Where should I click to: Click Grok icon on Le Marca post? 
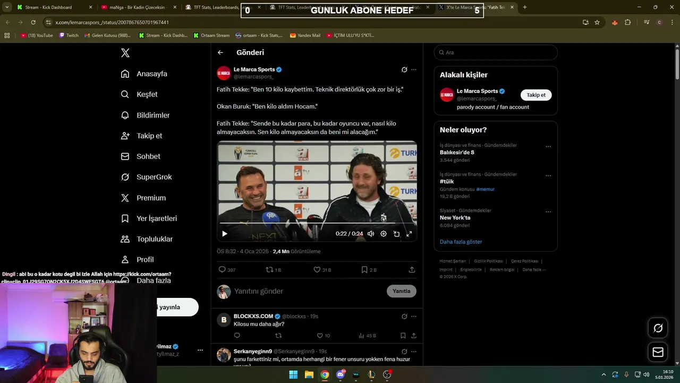point(404,70)
